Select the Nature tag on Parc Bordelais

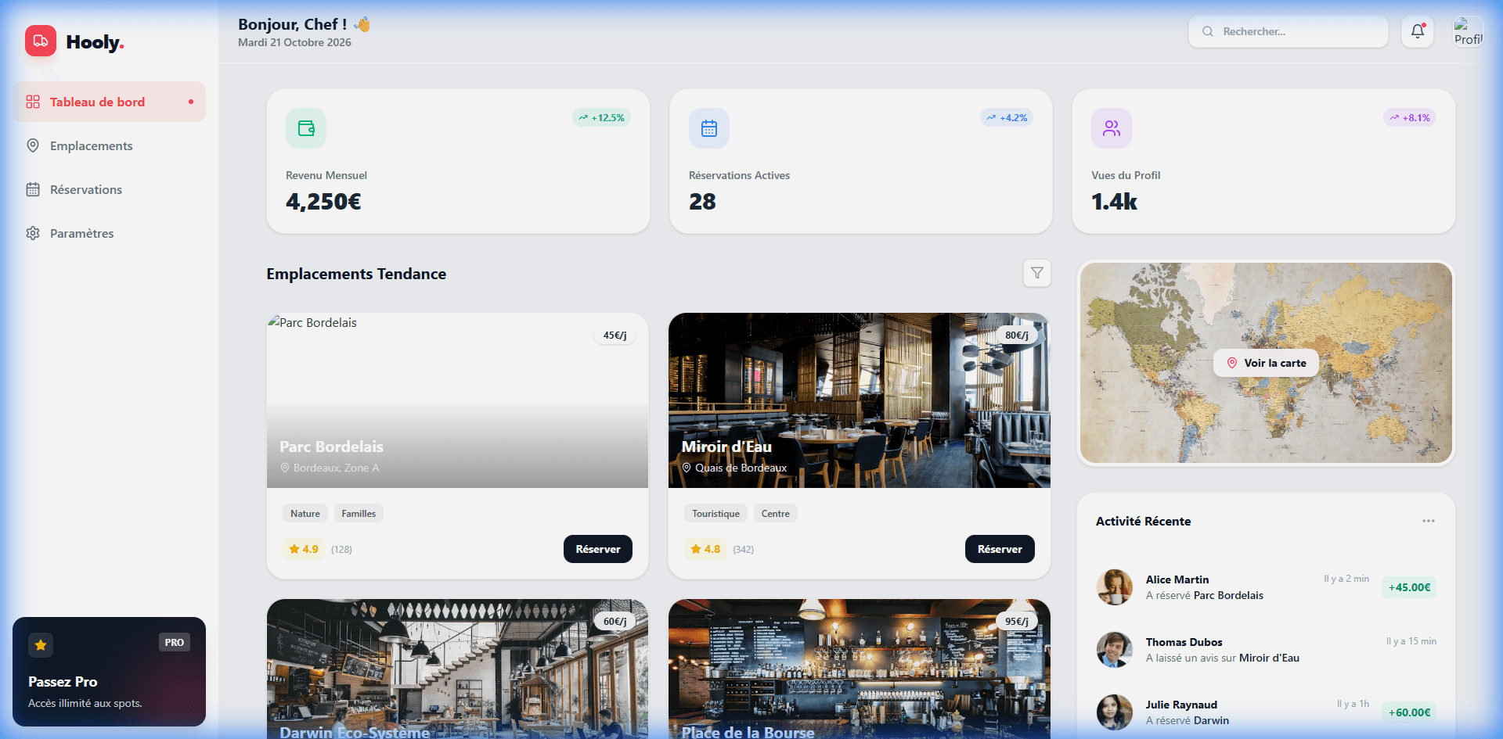pos(305,514)
